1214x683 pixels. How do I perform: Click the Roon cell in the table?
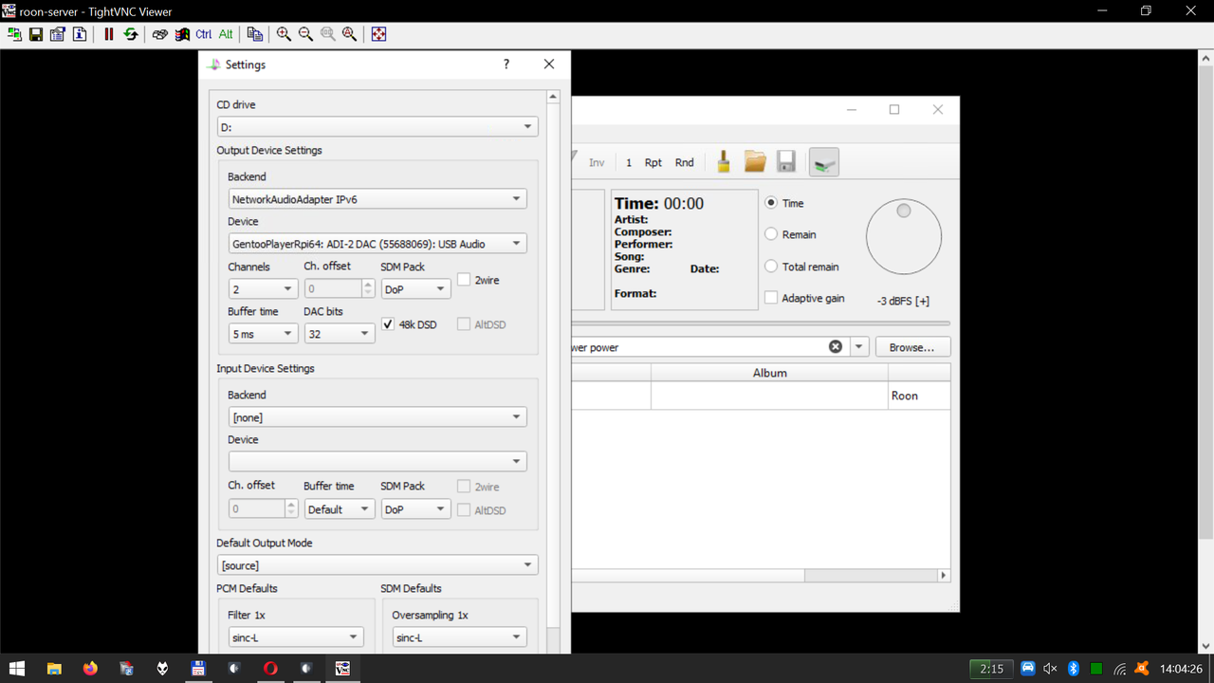click(919, 396)
